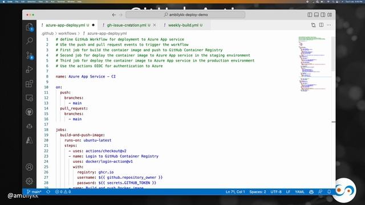Switch to azure-app-deploy.yml tab
This screenshot has height=205, width=365.
pyautogui.click(x=67, y=25)
